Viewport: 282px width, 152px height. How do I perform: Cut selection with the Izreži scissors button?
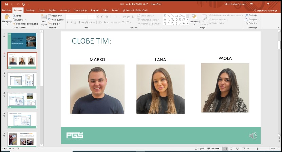(17, 16)
